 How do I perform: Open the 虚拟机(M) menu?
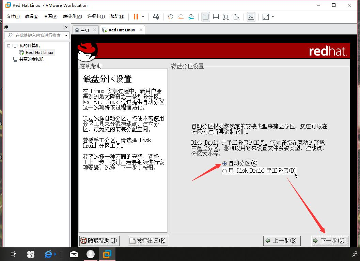click(72, 16)
